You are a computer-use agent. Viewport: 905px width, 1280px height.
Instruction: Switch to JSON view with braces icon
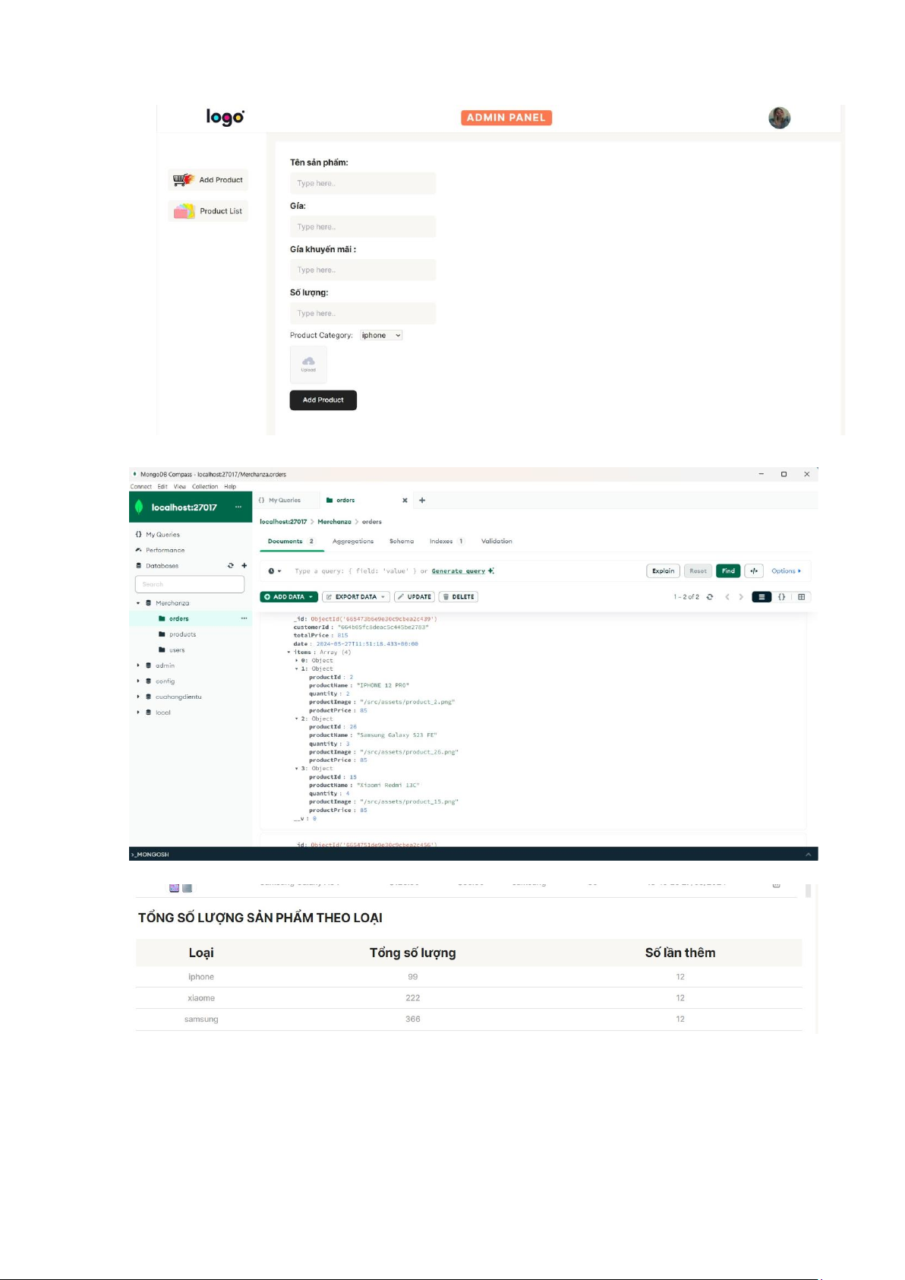point(781,597)
